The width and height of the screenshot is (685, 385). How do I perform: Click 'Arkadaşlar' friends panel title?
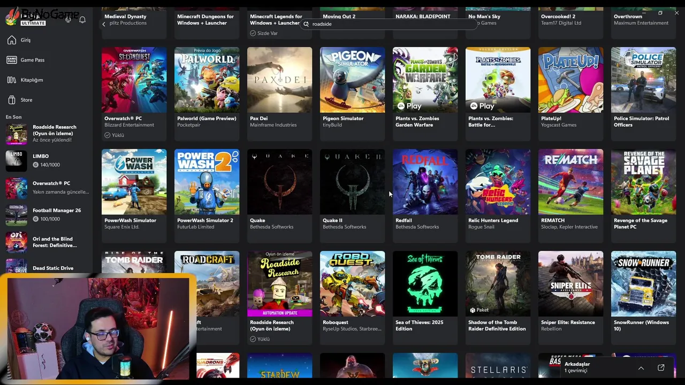click(x=577, y=364)
